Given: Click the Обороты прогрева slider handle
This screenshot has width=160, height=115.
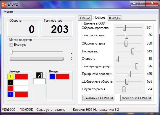Looking at the screenshot, I should coord(124,28).
